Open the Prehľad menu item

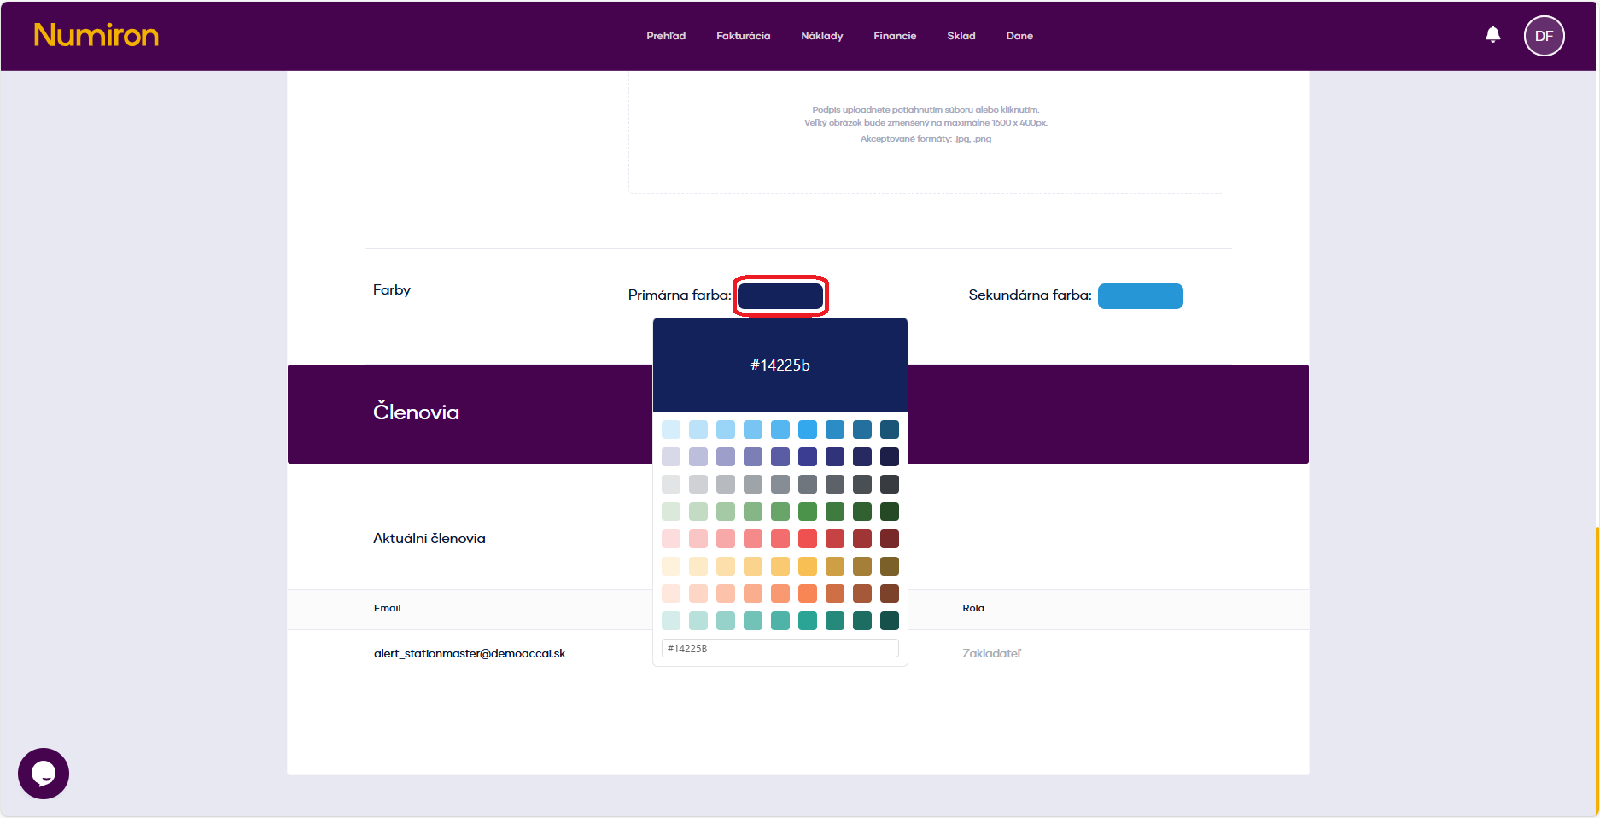[666, 36]
